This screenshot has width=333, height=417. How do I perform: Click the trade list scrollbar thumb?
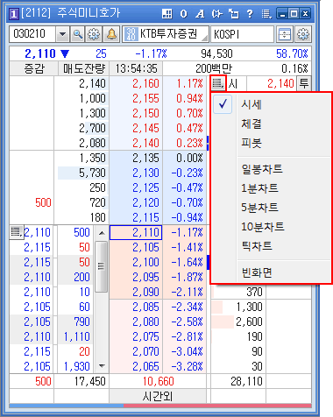101,266
